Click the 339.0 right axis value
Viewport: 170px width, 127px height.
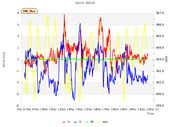160,106
